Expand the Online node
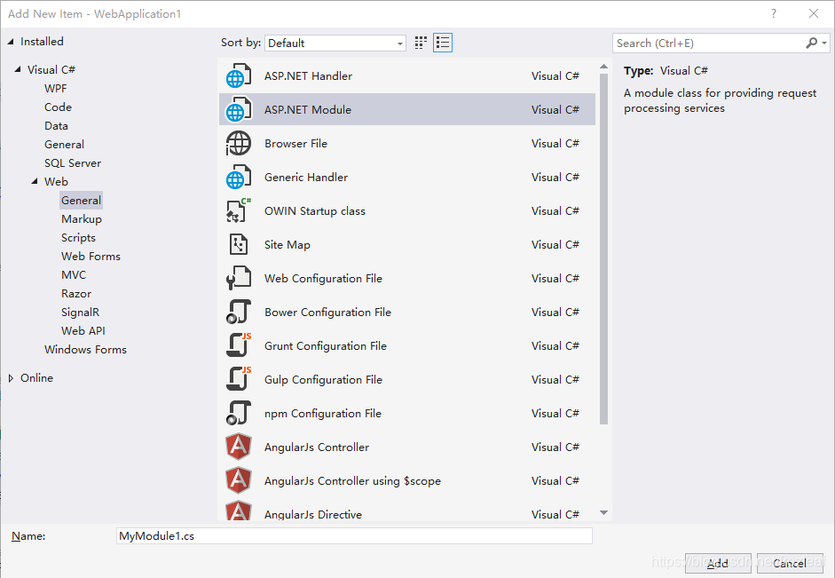 click(11, 378)
